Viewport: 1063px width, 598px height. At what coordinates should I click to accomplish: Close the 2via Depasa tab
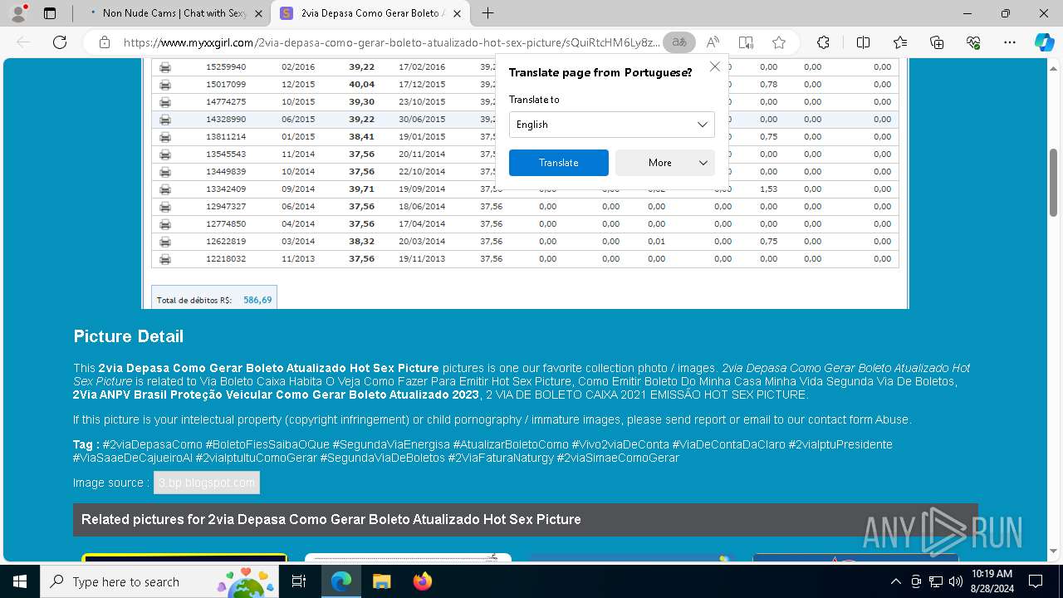tap(456, 13)
